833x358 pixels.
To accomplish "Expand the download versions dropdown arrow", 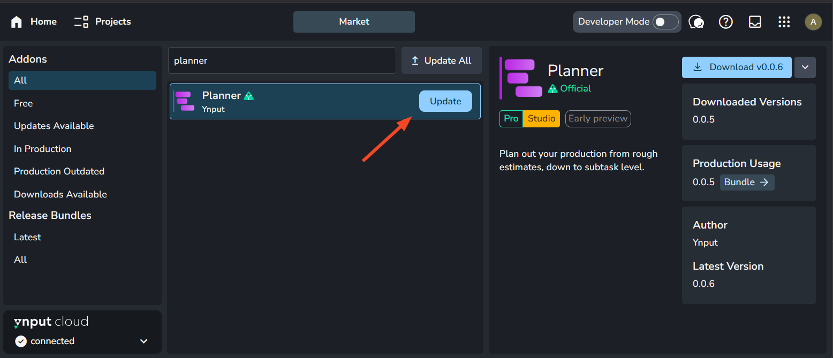I will click(x=805, y=67).
